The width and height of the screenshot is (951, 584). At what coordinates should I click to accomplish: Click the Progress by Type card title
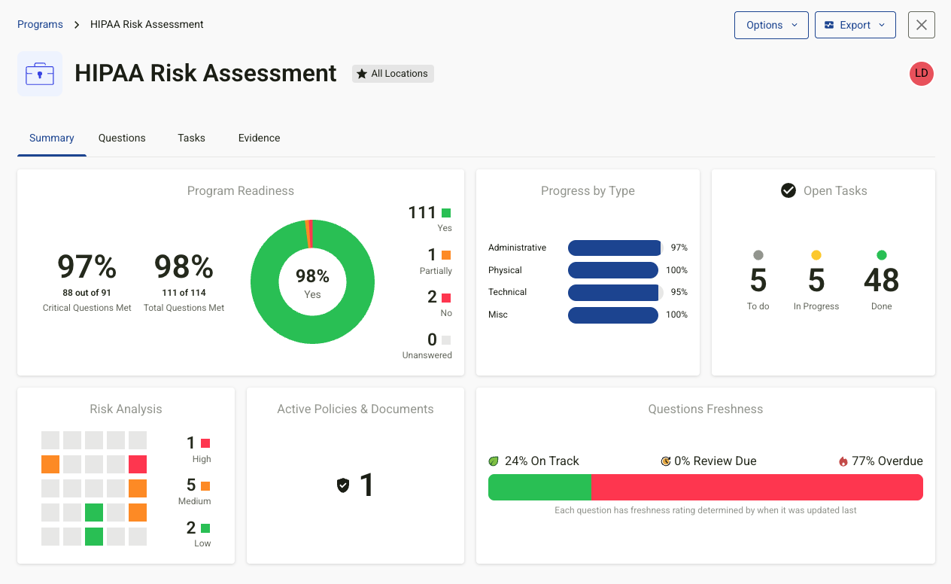pyautogui.click(x=588, y=190)
